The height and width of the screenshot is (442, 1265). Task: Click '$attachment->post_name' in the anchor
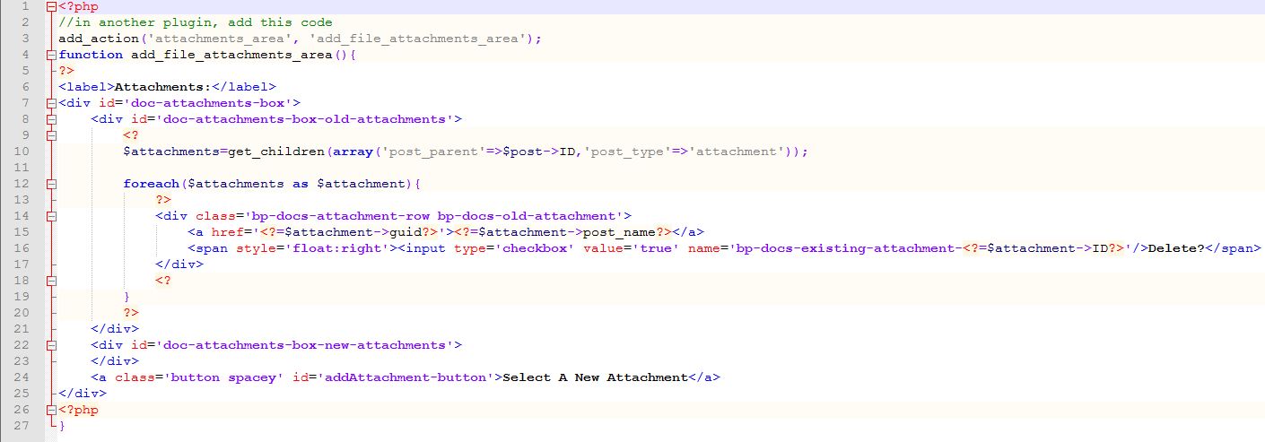click(566, 232)
